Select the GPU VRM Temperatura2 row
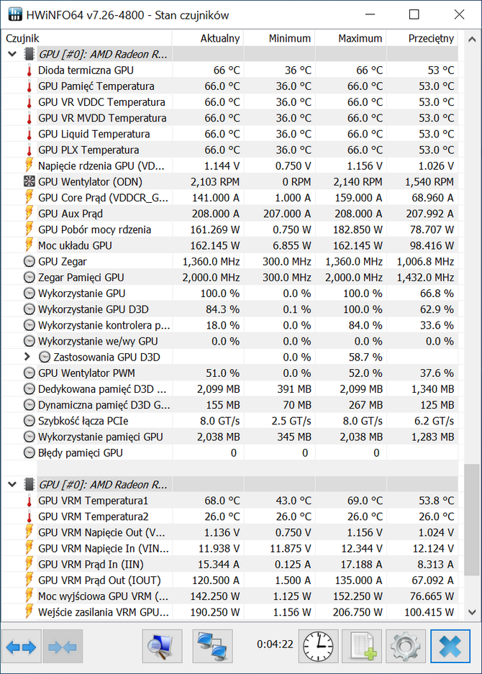This screenshot has width=482, height=674. (229, 516)
